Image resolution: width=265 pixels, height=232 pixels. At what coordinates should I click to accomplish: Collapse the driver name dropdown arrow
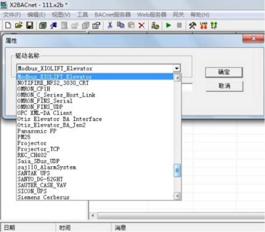pyautogui.click(x=177, y=68)
